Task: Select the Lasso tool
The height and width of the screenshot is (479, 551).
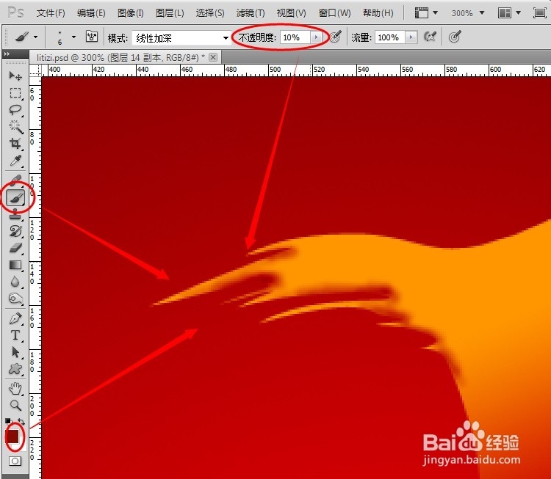Action: pos(15,110)
